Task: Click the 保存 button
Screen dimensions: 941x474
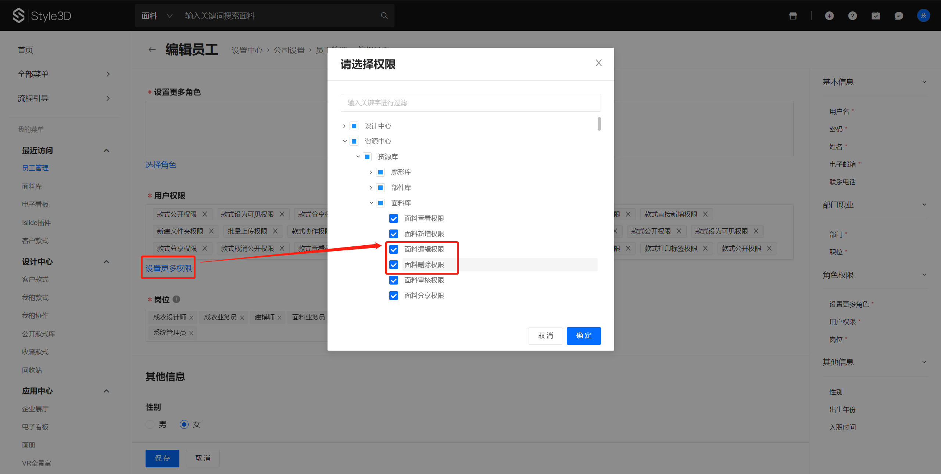Action: pos(162,458)
